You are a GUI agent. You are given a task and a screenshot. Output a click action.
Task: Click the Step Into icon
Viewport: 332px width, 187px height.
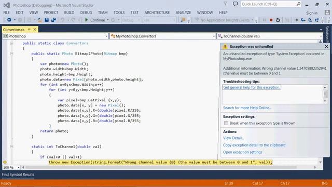303,20
